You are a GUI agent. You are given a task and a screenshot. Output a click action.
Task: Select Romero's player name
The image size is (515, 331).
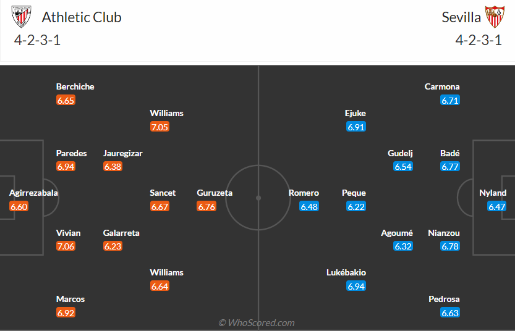304,193
